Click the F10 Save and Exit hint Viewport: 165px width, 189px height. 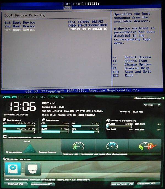[x=132, y=72]
